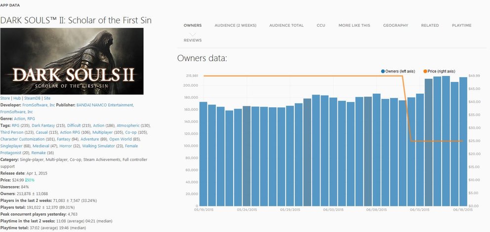The image size is (490, 232).
Task: Click the Owners data heading
Action: click(202, 58)
